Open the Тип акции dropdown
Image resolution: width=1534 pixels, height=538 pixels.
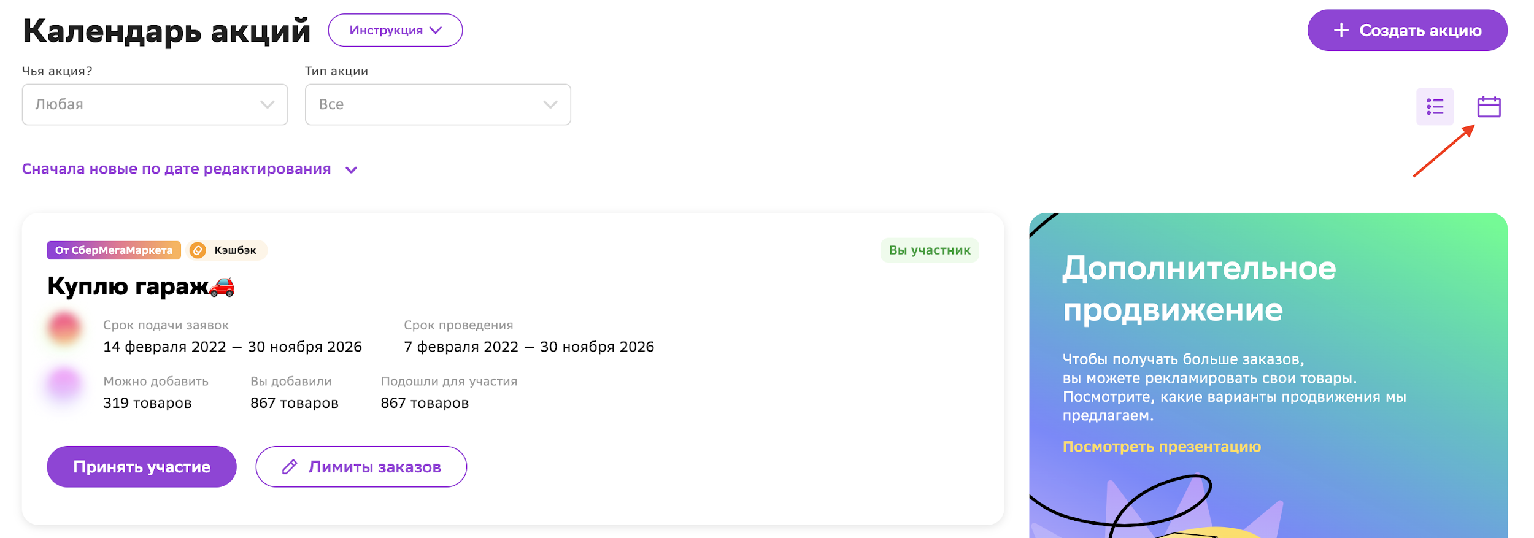[437, 104]
